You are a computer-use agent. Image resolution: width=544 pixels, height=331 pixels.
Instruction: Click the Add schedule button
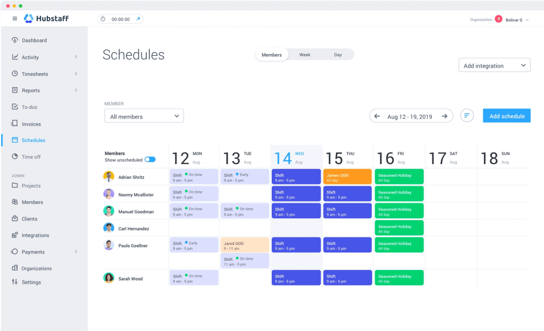[506, 115]
